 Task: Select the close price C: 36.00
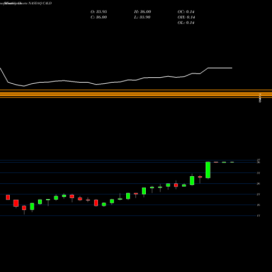pos(98,17)
